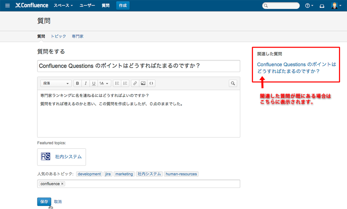The width and height of the screenshot is (347, 209).
Task: Add the jira popular topic
Action: point(108,174)
